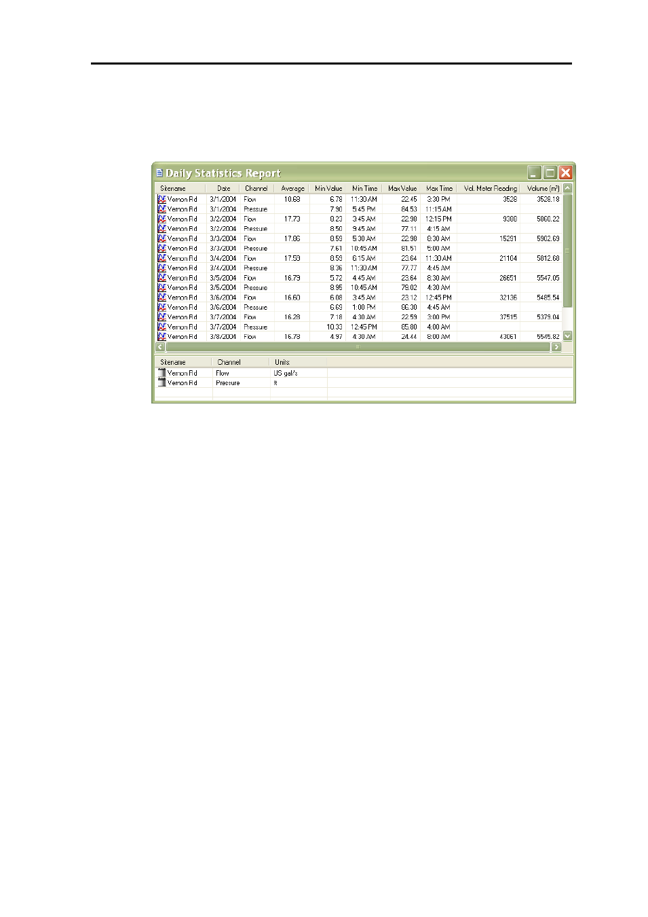This screenshot has width=648, height=917.
Task: Click the vertical scrollbar up arrow
Action: pos(568,188)
